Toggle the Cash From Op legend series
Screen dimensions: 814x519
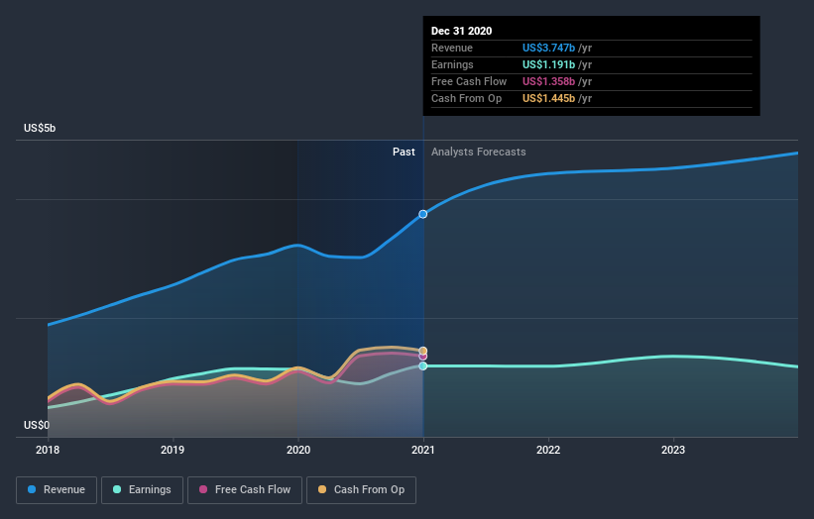(x=361, y=490)
